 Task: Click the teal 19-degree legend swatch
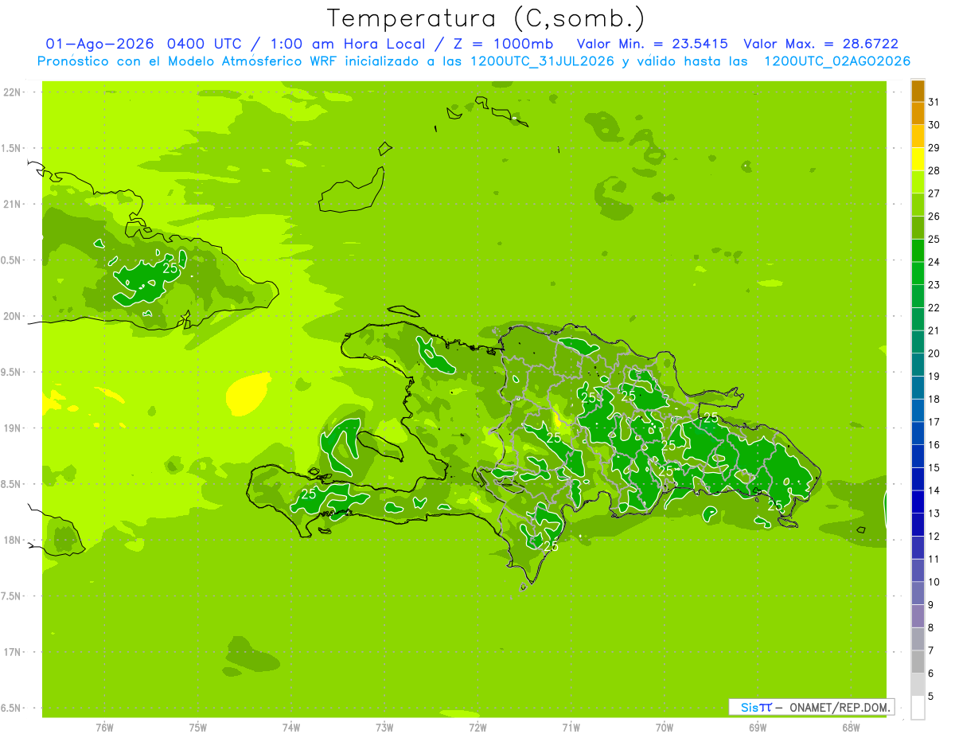click(918, 365)
